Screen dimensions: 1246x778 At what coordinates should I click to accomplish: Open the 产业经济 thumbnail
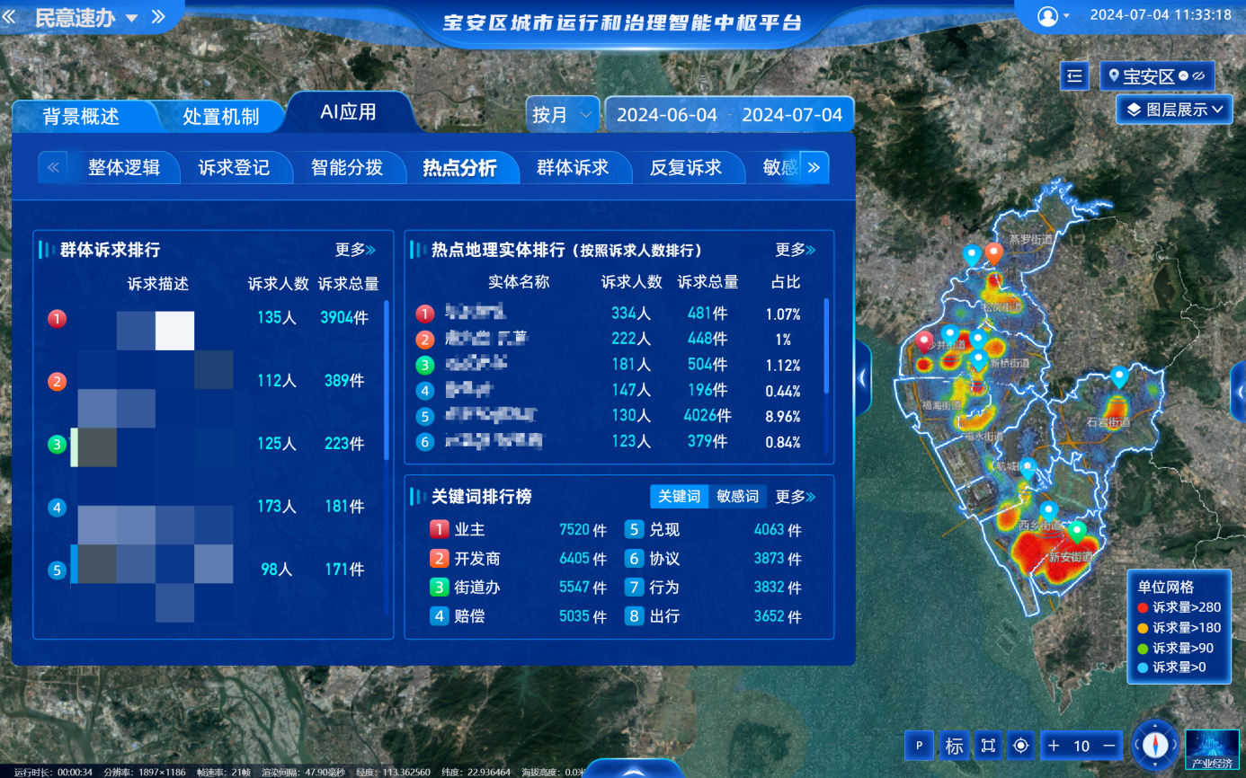(1212, 750)
